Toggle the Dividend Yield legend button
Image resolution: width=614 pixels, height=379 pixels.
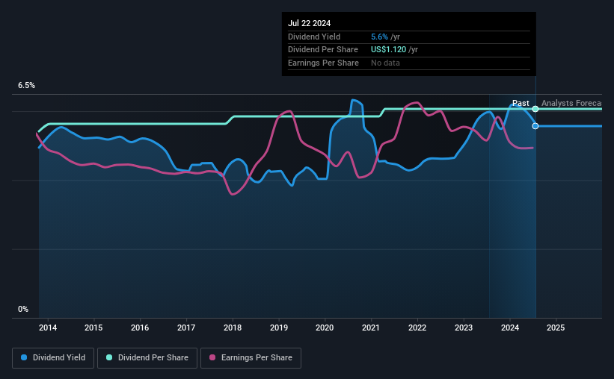[x=53, y=358]
